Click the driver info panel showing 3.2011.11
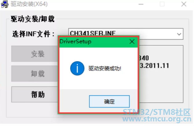Image resolution: width=194 pixels, height=126 pixels. pyautogui.click(x=161, y=74)
